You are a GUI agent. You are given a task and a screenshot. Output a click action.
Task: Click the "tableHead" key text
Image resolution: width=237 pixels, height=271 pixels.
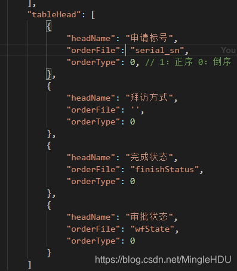(54, 15)
